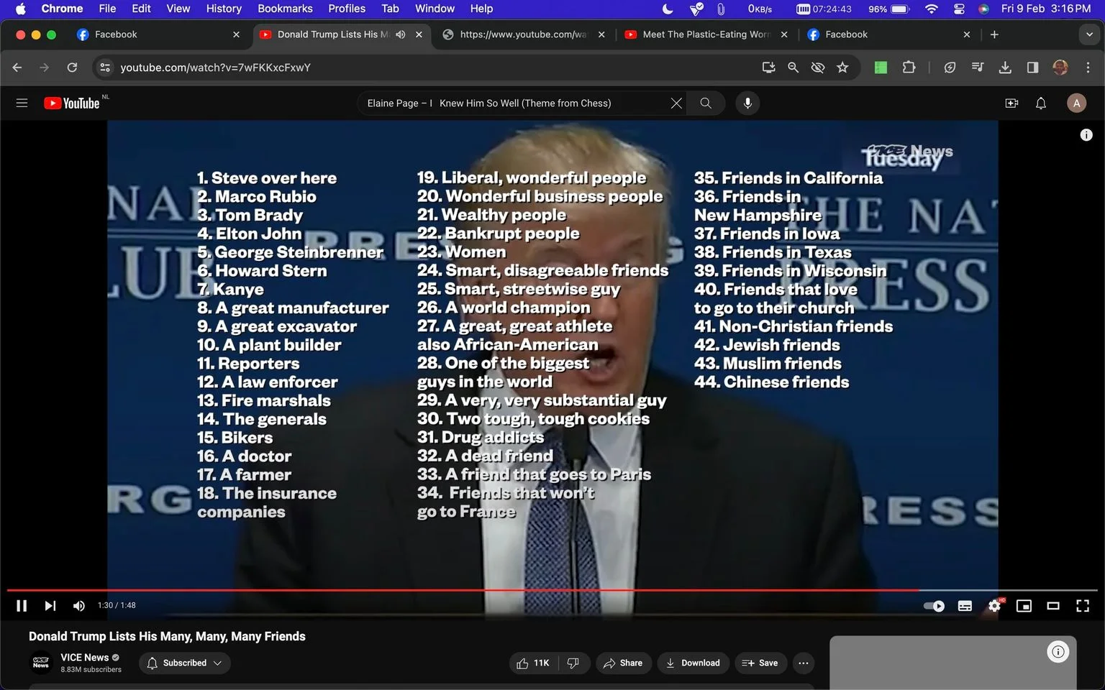Switch the player to theater mode
Viewport: 1105px width, 690px height.
click(1053, 606)
